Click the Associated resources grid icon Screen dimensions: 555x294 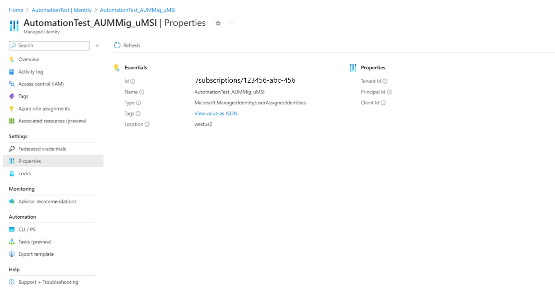pyautogui.click(x=12, y=121)
